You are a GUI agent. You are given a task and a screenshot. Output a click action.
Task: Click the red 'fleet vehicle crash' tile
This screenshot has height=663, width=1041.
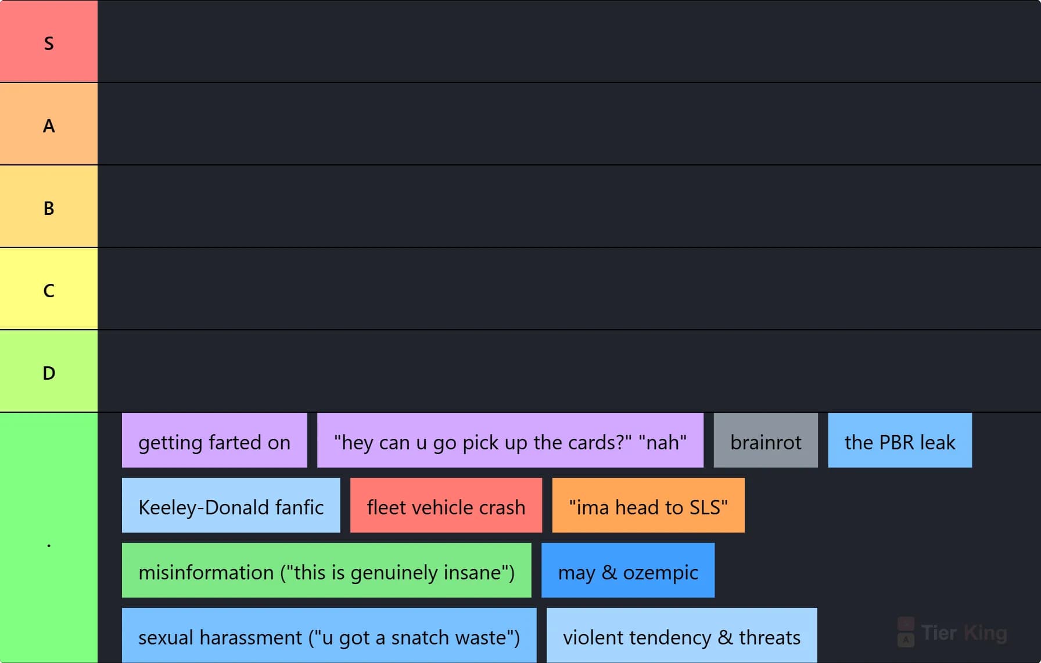click(446, 505)
